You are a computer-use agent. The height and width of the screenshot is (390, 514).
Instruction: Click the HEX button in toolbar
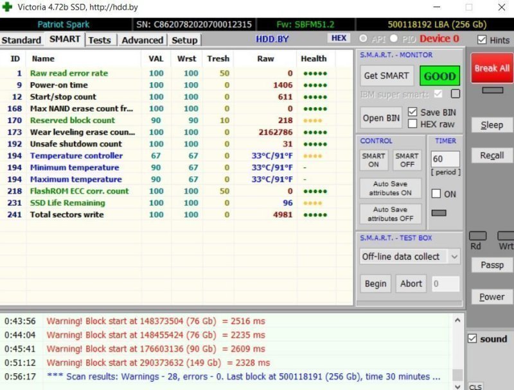pos(339,38)
